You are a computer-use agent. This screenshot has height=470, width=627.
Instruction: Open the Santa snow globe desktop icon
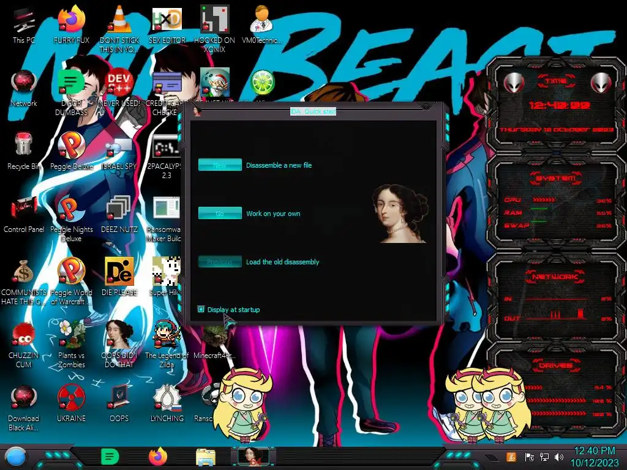pos(214,83)
